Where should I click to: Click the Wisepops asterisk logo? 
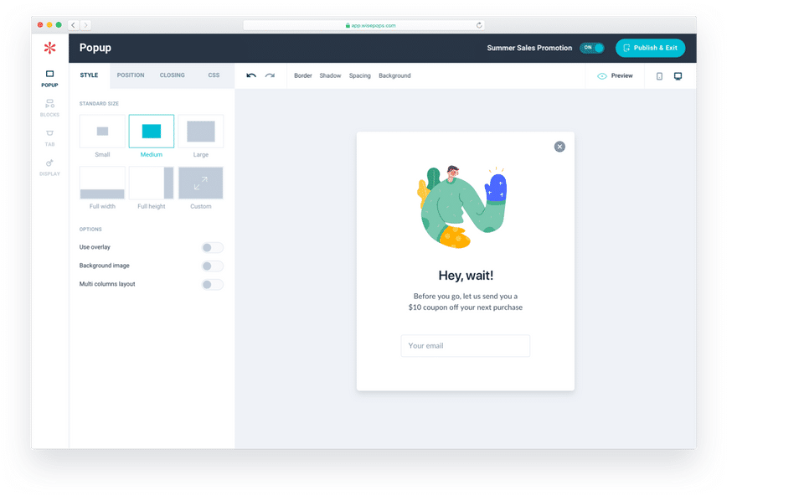pos(49,48)
